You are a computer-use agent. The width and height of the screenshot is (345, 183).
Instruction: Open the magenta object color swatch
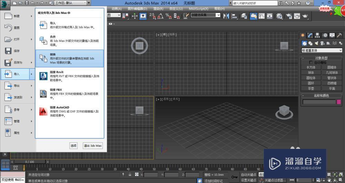coord(339,102)
